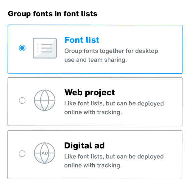Click the AD label inside the globe
This screenshot has width=190, height=190.
[45, 153]
